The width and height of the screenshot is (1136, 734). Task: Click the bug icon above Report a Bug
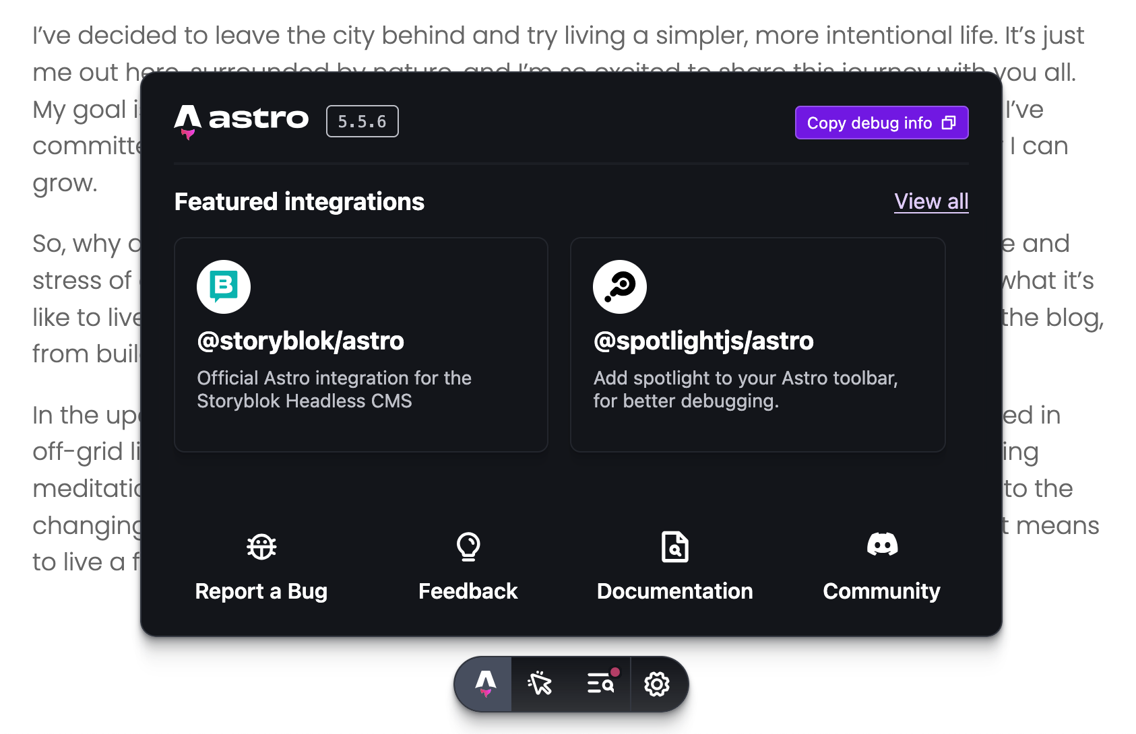point(261,547)
